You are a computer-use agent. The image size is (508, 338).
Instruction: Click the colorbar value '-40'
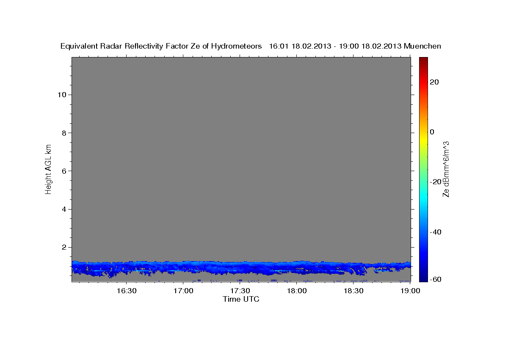tap(436, 232)
